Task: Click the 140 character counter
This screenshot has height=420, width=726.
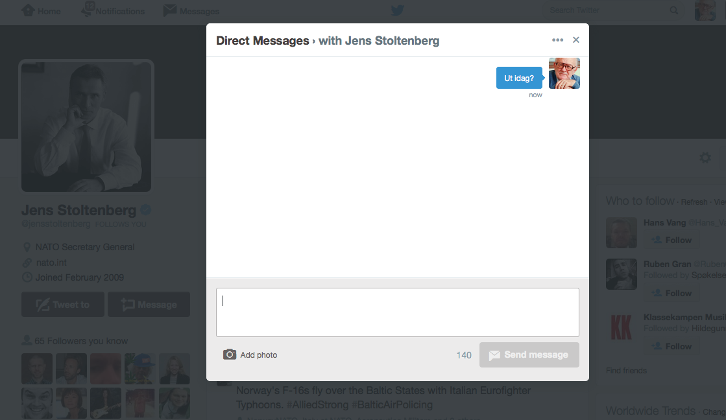Action: coord(464,355)
